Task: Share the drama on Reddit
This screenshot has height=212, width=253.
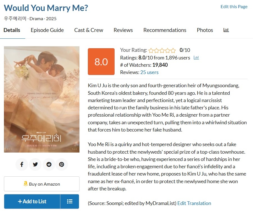Action: [x=49, y=164]
